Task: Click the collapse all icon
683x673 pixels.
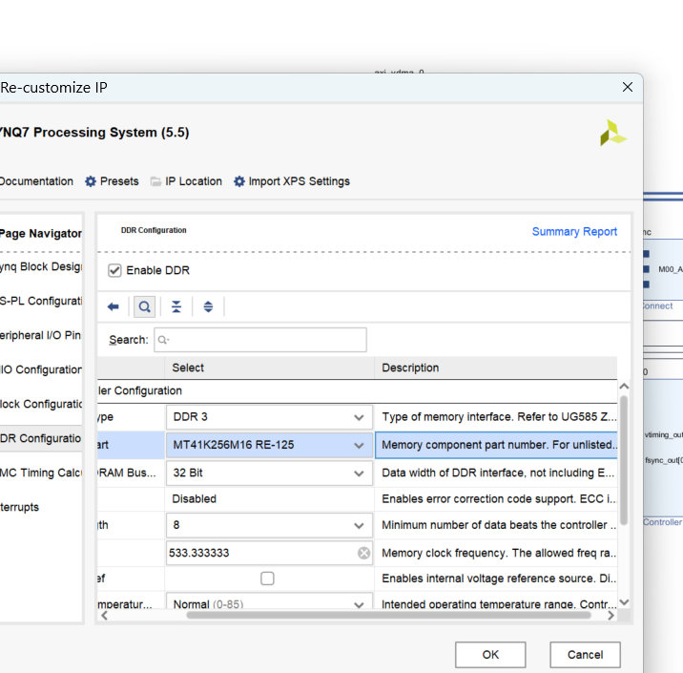Action: [176, 306]
